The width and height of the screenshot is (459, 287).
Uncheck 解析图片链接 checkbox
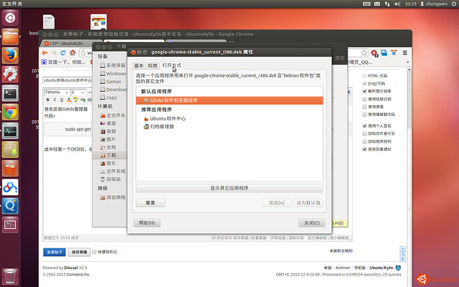click(365, 91)
